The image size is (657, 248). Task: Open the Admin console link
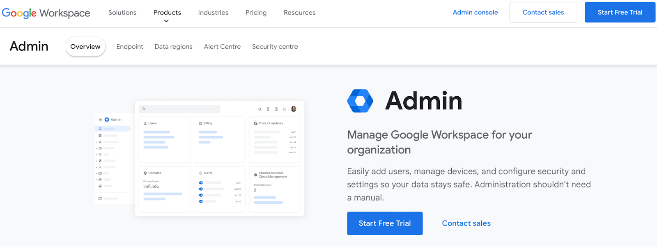point(475,13)
